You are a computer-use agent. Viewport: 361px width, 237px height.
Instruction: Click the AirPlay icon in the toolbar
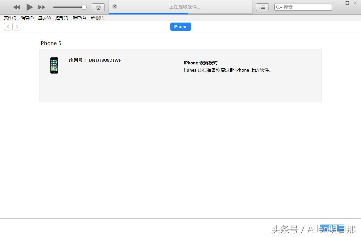(98, 7)
